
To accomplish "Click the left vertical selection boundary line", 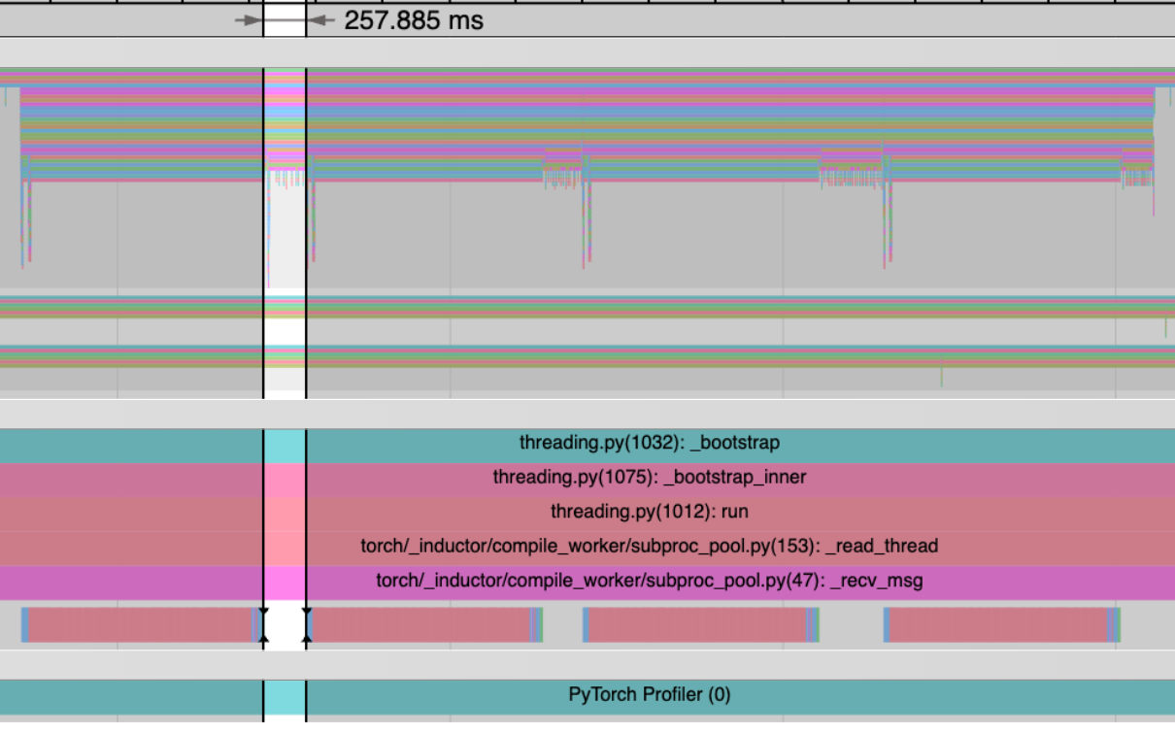I will (x=263, y=243).
